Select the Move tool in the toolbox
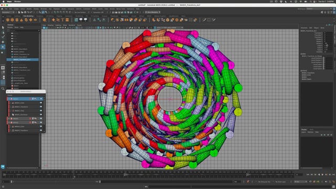Screen dimensions: 336x189 pyautogui.click(x=3, y=42)
